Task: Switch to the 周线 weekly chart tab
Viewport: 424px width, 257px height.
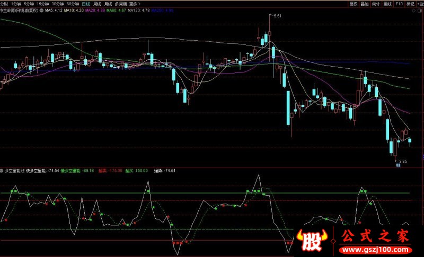Action: click(97, 3)
